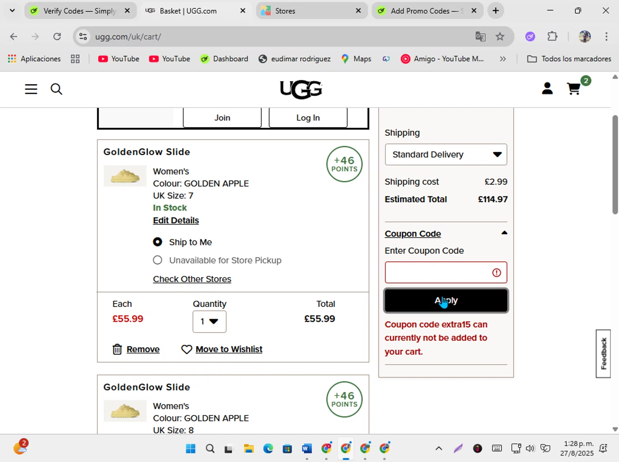
Task: Select Unavailable for Store Pickup radio
Action: [158, 260]
